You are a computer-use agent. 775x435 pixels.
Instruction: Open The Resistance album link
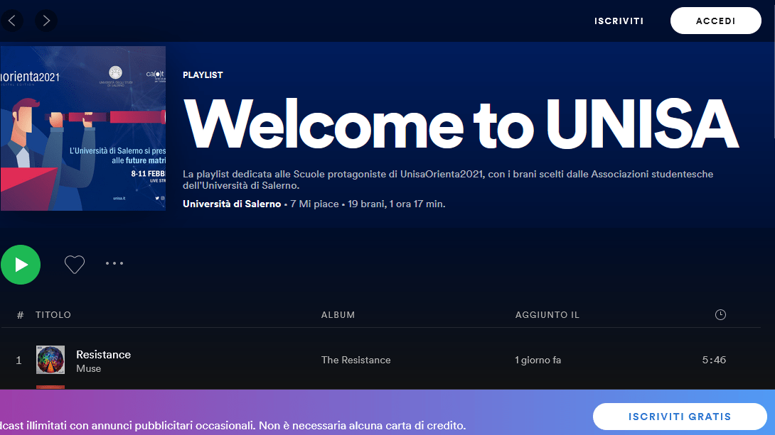(356, 360)
